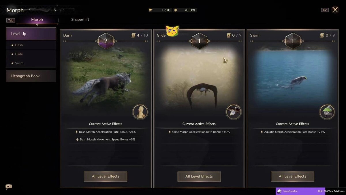The height and width of the screenshot is (195, 346).
Task: Click the gold coin currency icon
Action: click(x=176, y=10)
